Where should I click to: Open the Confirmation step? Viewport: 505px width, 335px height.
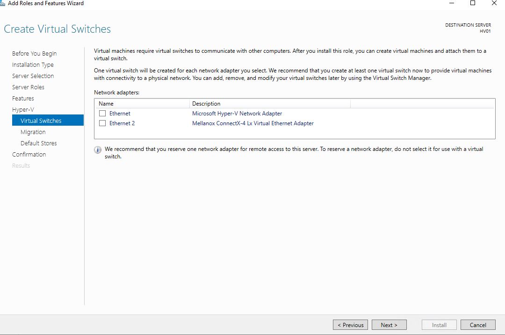(29, 155)
